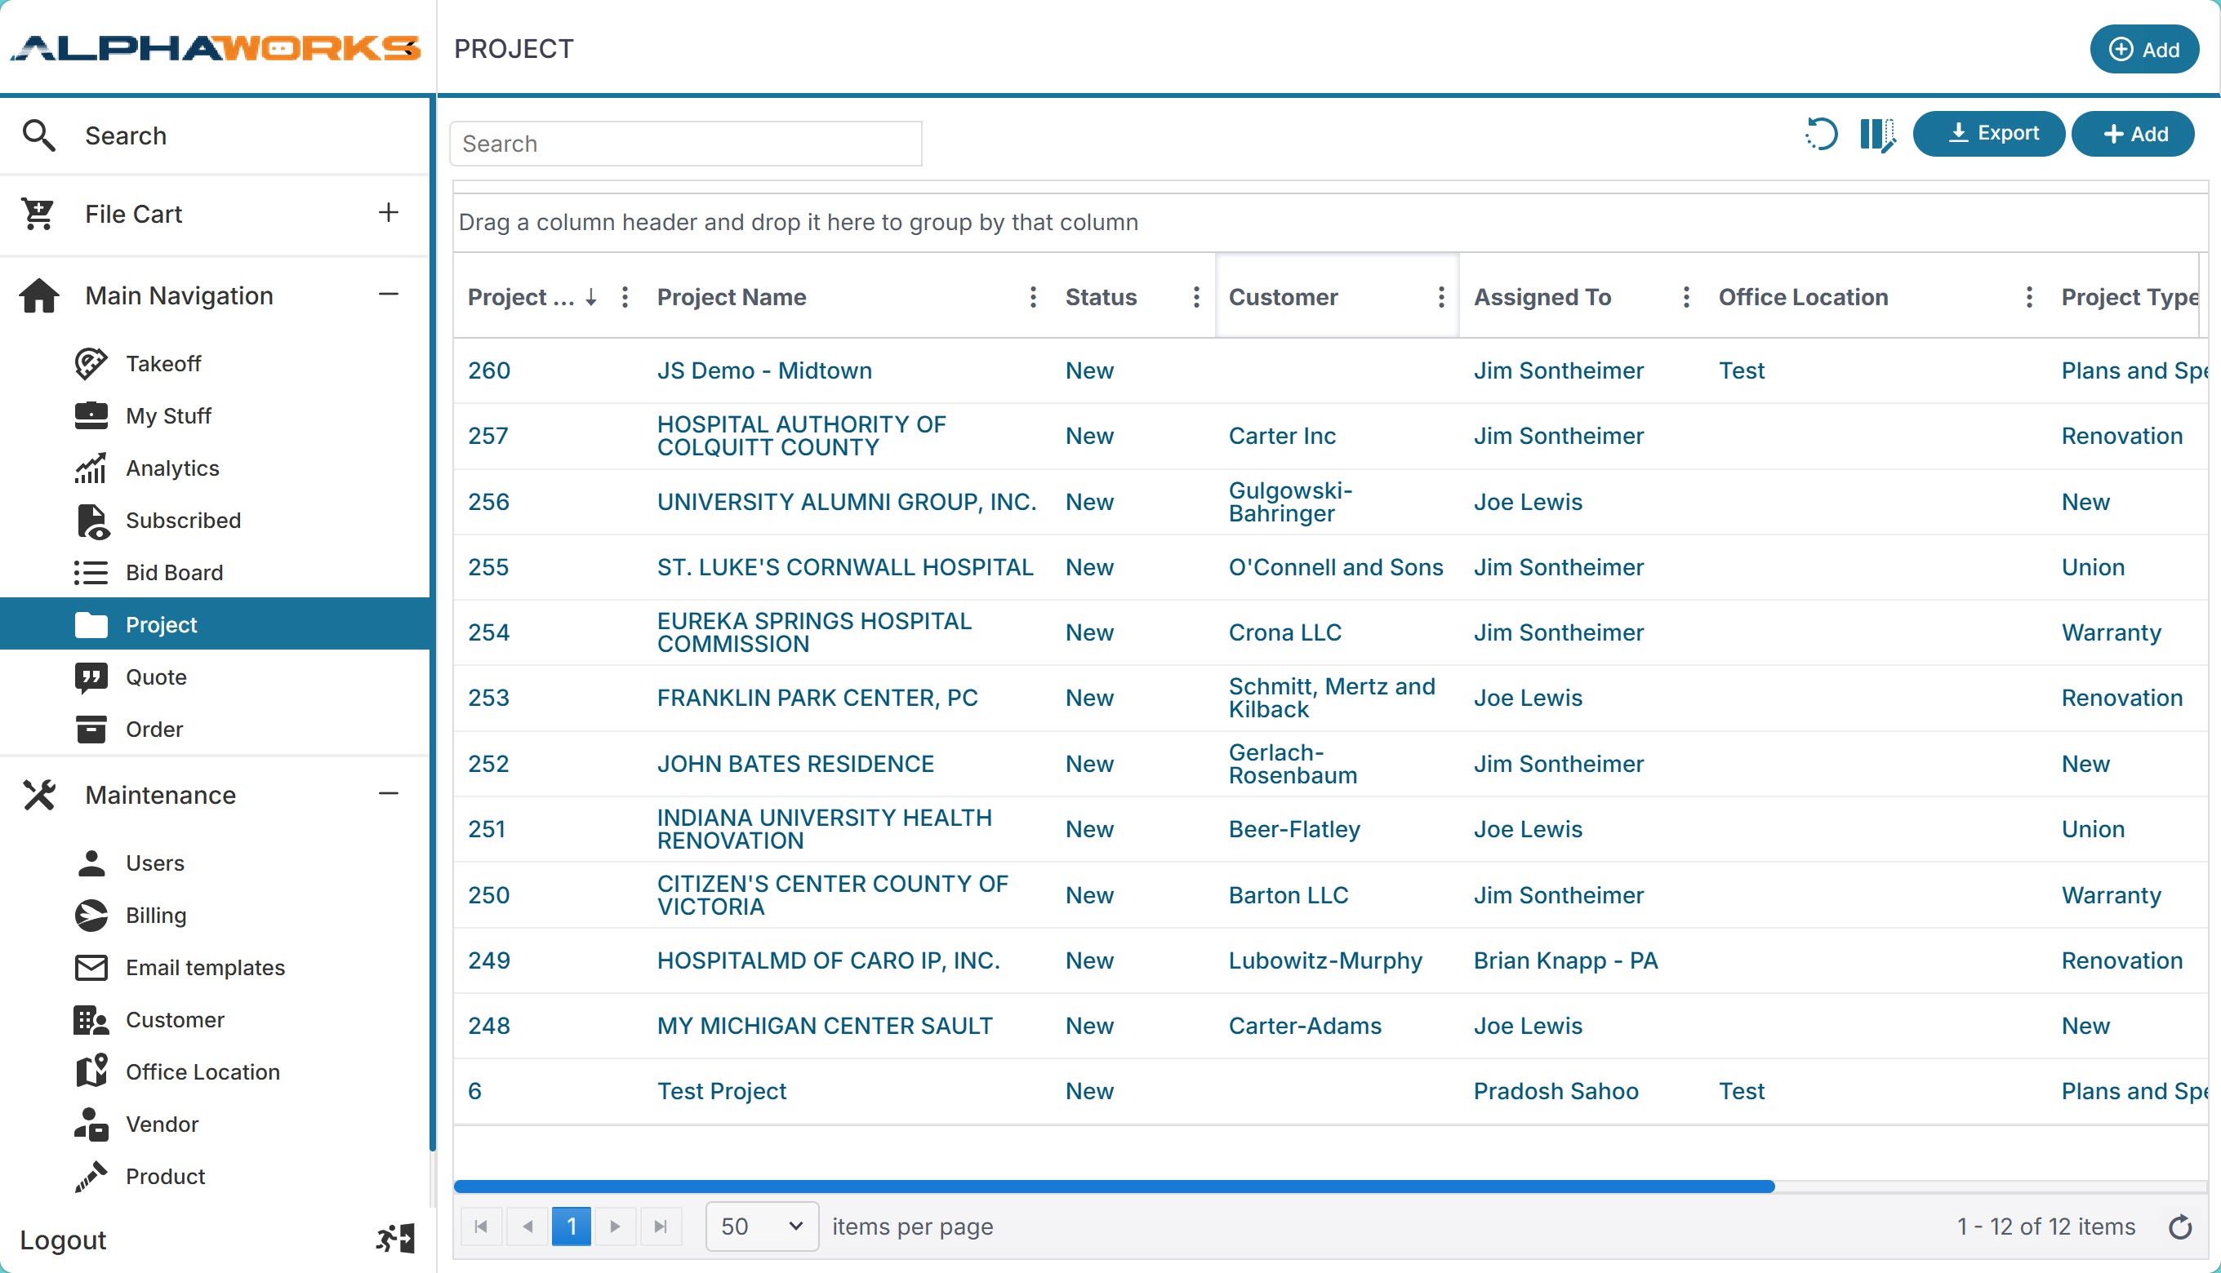Open the items per page dropdown

click(761, 1226)
